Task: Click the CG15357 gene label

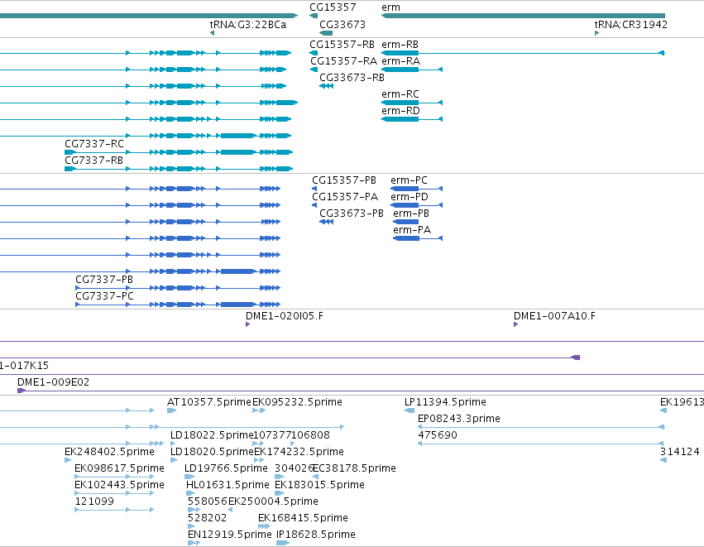Action: [x=333, y=7]
